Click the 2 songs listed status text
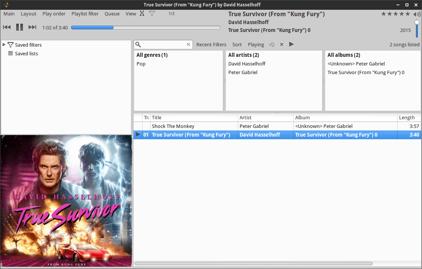The height and width of the screenshot is (269, 422). pos(404,45)
